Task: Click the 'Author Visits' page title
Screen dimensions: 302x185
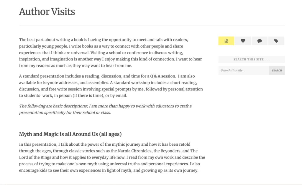Action: point(47,12)
